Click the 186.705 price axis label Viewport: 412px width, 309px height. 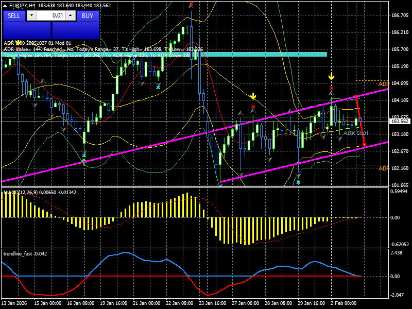(400, 15)
